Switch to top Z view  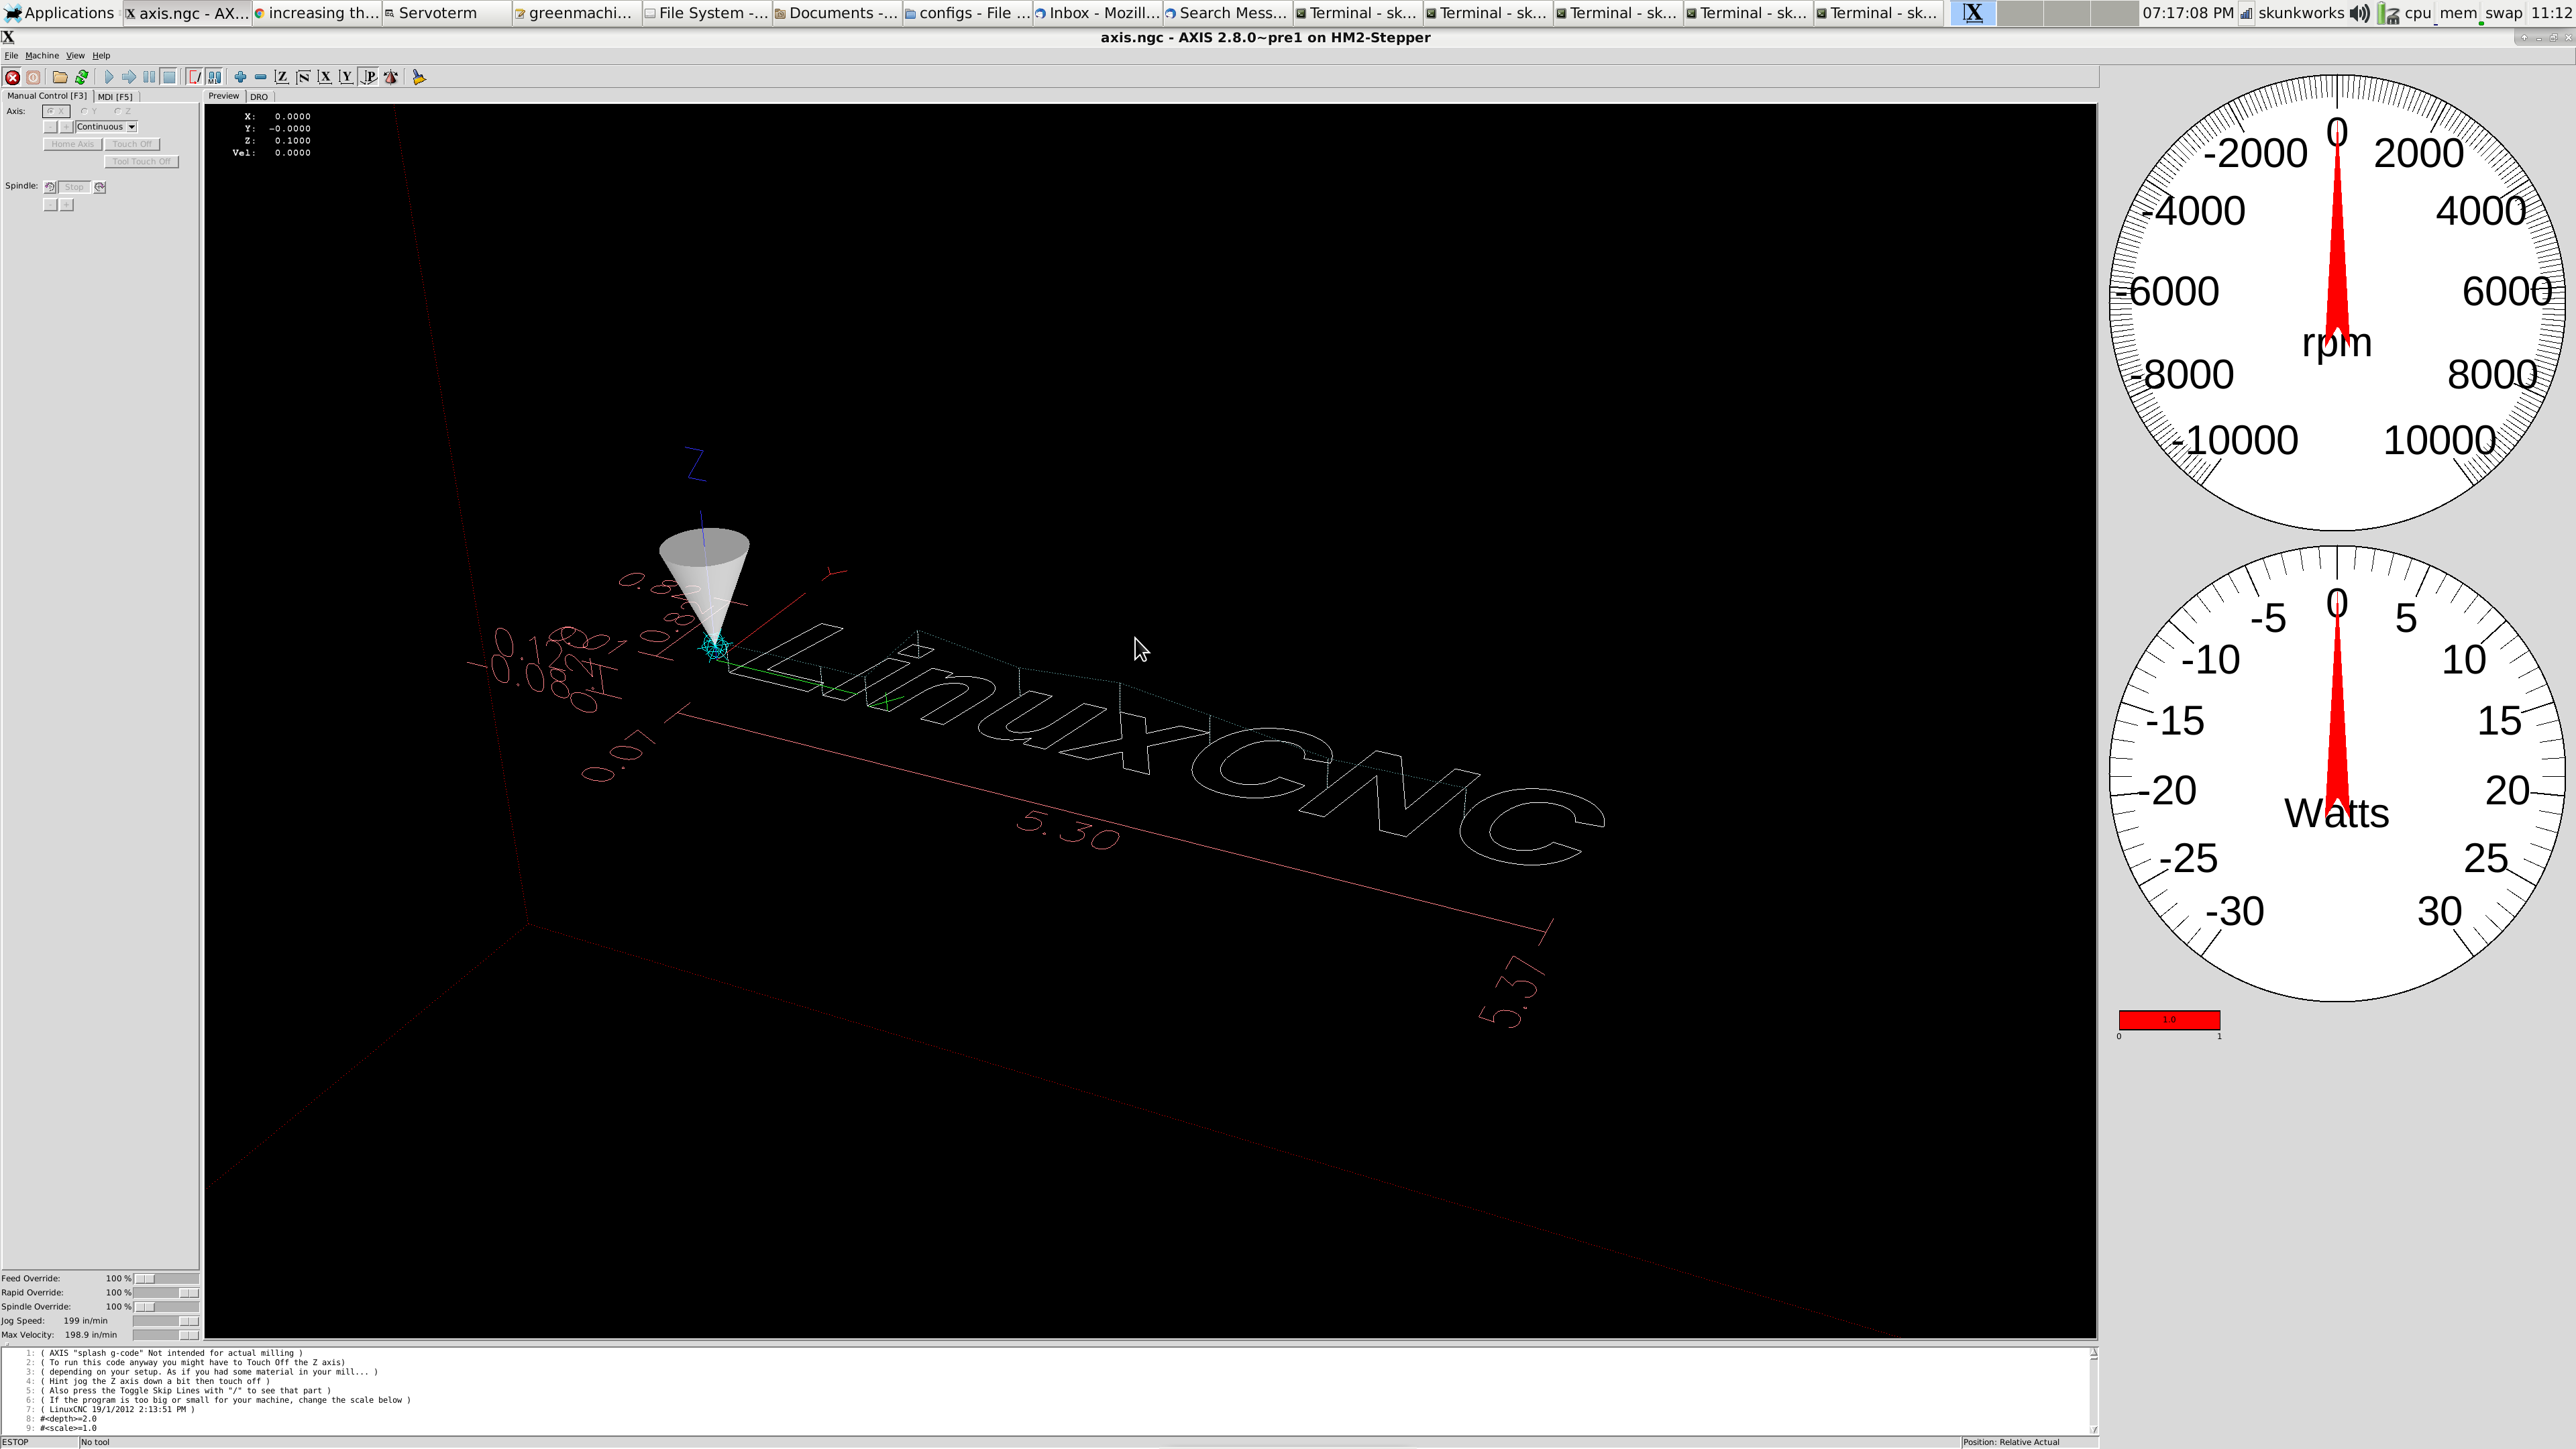click(x=282, y=77)
